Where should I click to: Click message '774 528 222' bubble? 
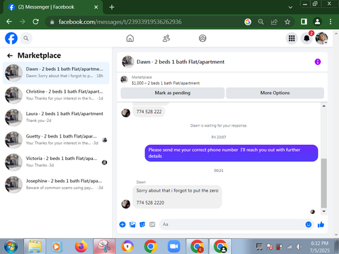click(x=149, y=112)
